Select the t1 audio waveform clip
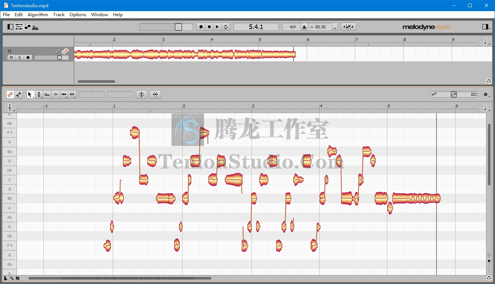This screenshot has height=284, width=495. 185,55
